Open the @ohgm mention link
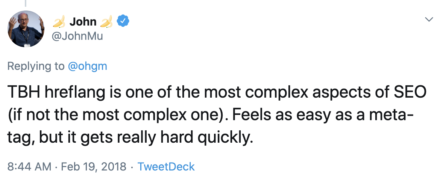443x181 pixels. point(88,66)
